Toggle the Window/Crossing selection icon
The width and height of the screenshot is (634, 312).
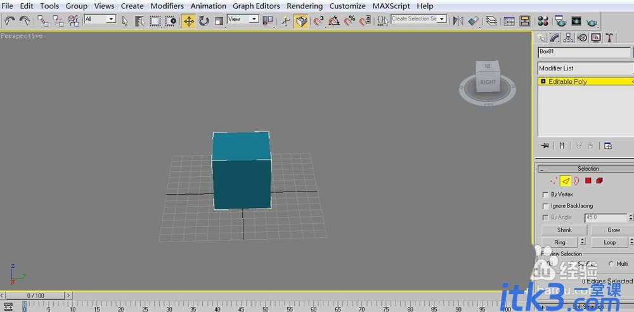click(171, 21)
